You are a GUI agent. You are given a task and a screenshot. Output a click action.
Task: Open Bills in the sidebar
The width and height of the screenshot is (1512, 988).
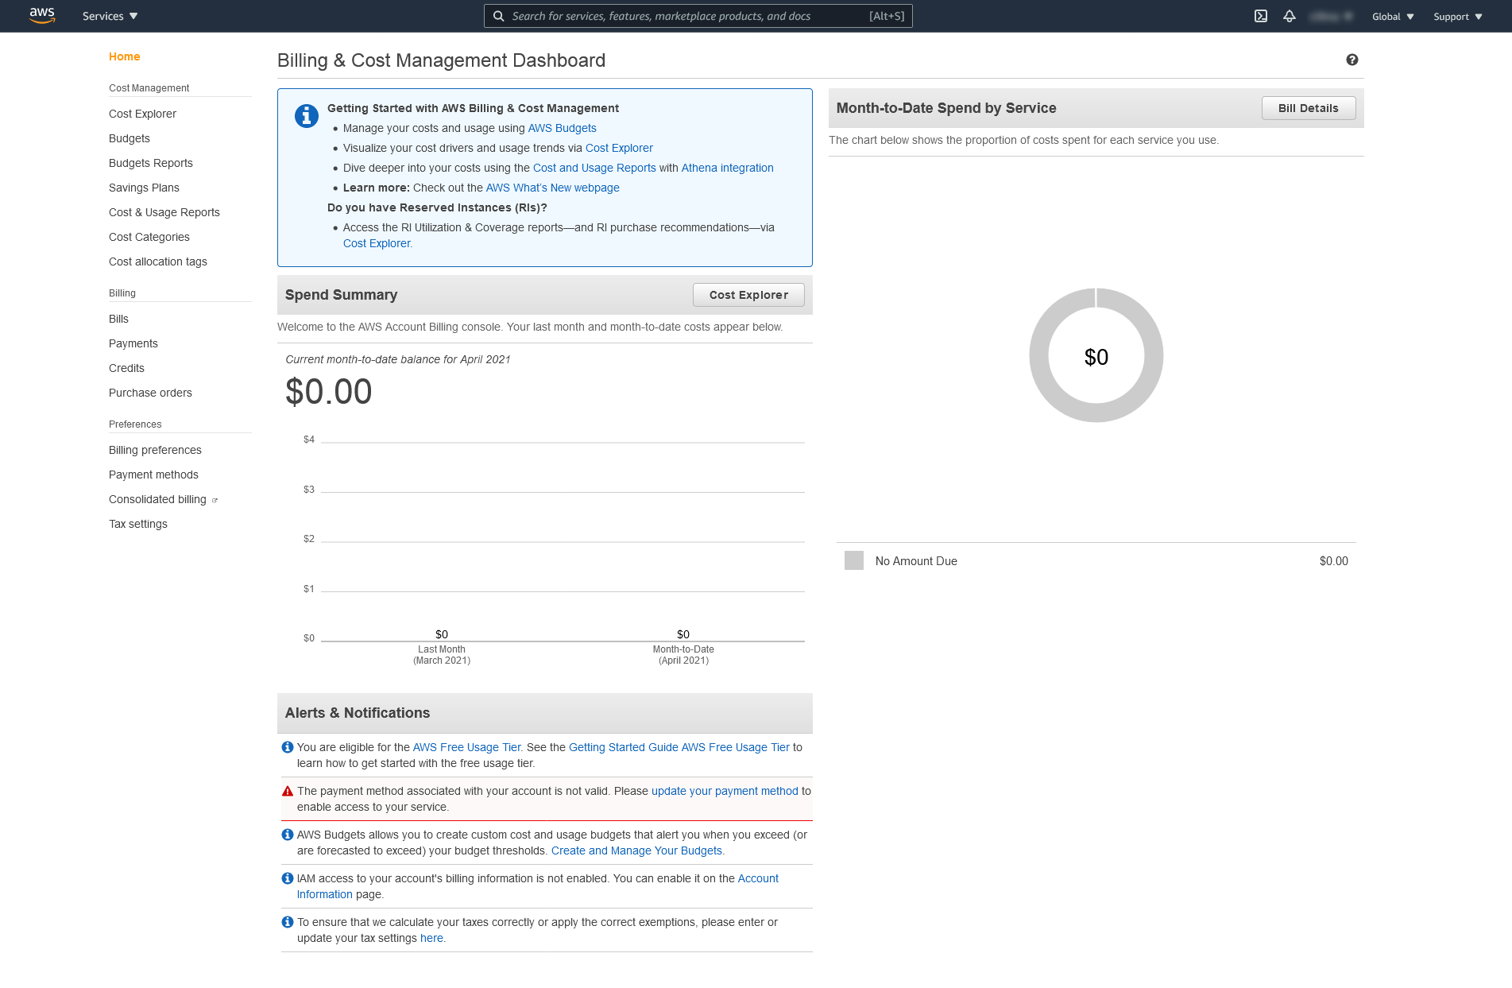coord(118,319)
